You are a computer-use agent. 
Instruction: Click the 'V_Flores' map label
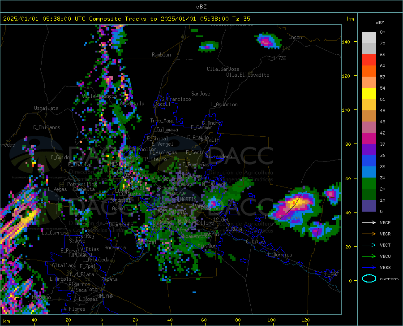point(74,309)
